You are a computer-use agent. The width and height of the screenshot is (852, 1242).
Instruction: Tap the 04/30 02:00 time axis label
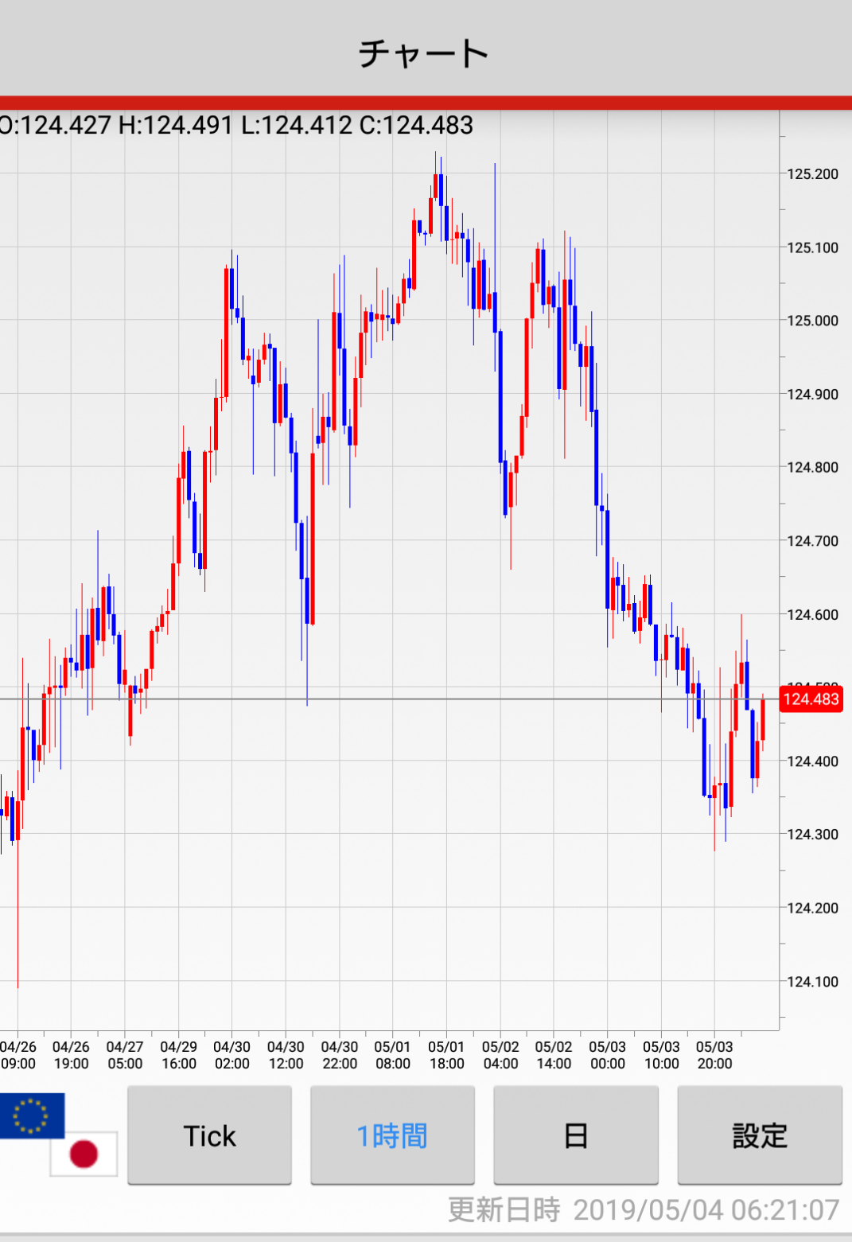click(x=231, y=1055)
